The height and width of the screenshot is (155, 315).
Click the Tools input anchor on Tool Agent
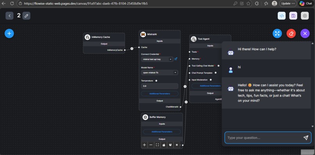coord(190,52)
